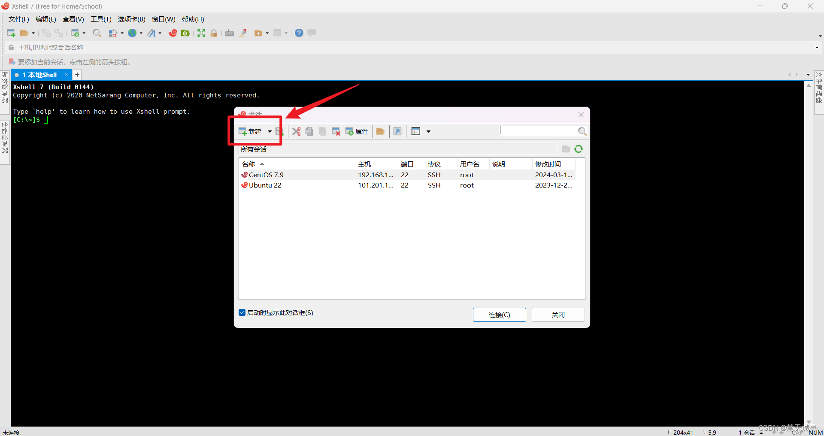Click 新建 button in Sessions dialog
This screenshot has height=436, width=824.
pyautogui.click(x=250, y=131)
